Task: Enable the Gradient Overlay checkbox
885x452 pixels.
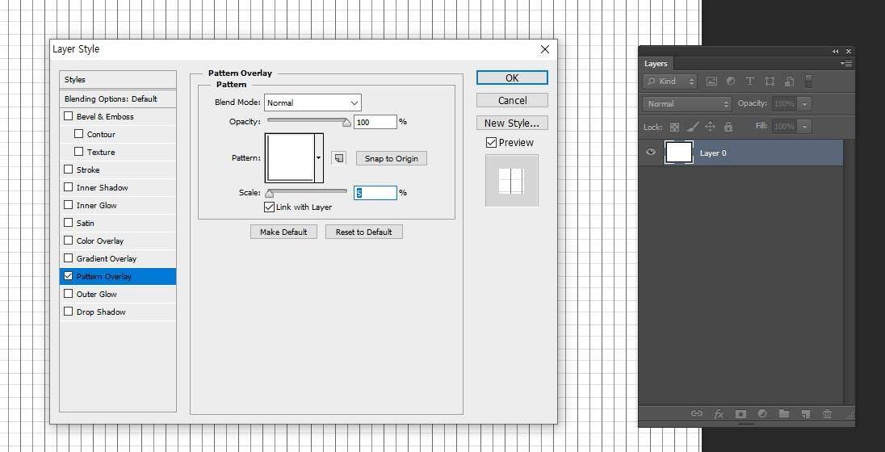Action: click(69, 258)
